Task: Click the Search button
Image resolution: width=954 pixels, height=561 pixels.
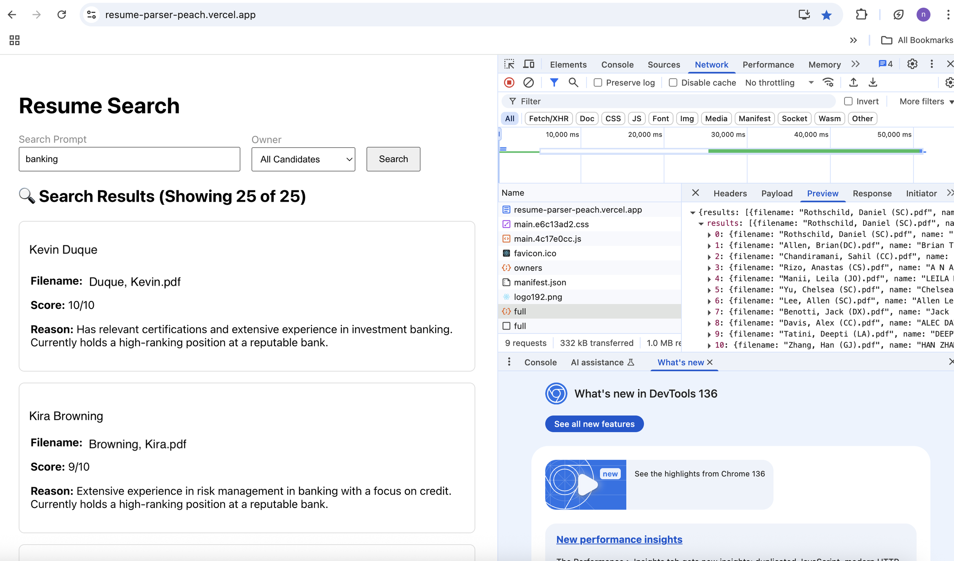Action: (393, 159)
